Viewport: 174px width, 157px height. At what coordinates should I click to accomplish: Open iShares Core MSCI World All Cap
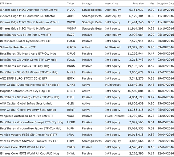click(x=23, y=147)
